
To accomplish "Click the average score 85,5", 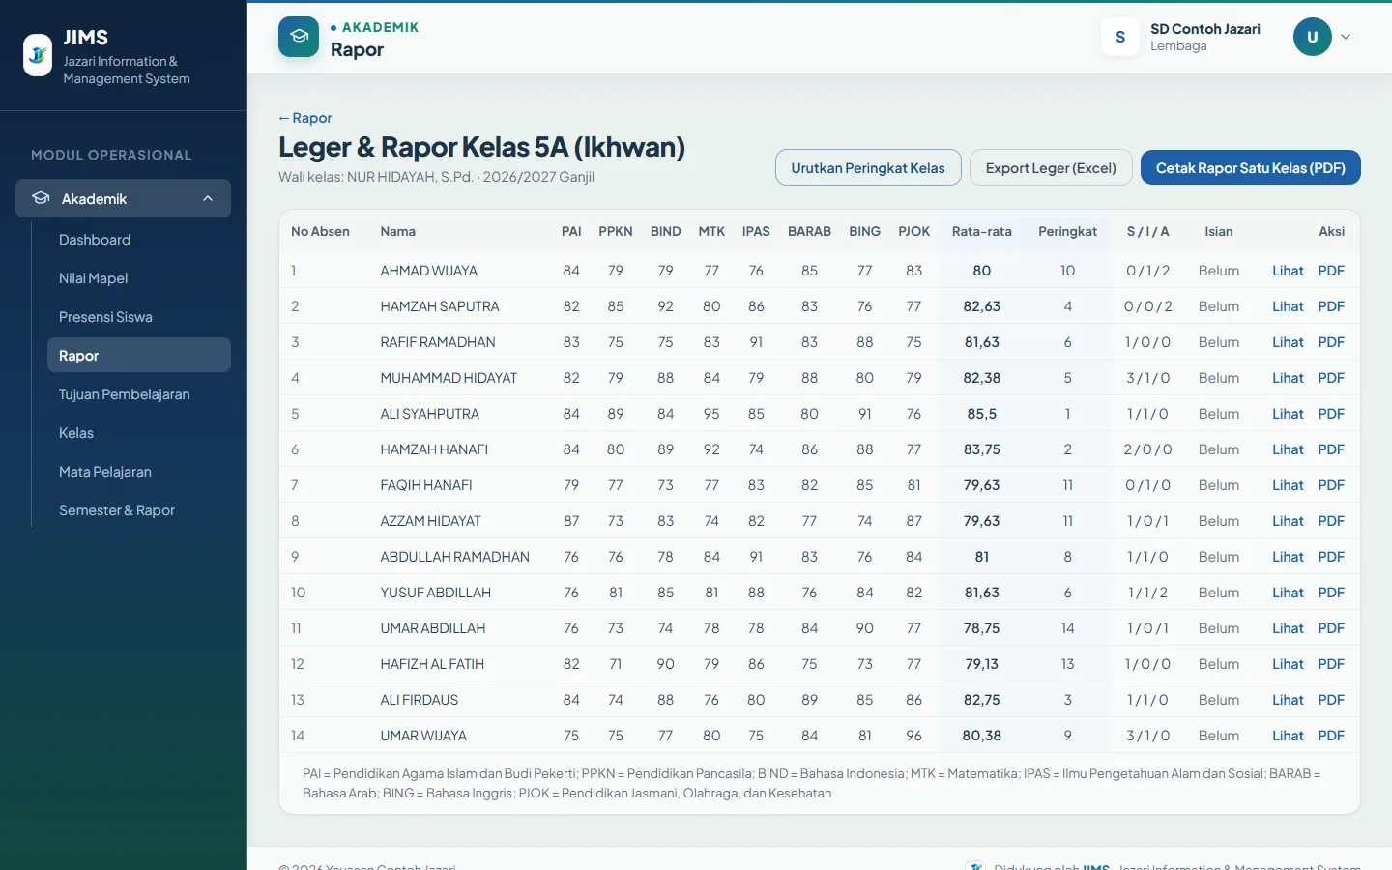I will [x=981, y=414].
